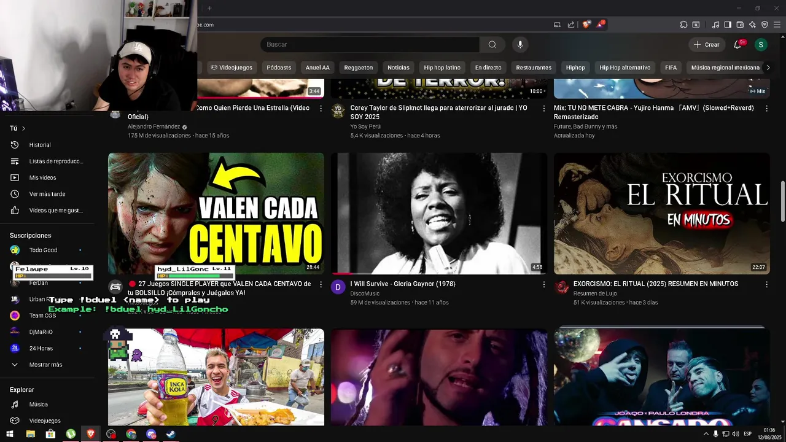786x442 pixels.
Task: Open DiscoMusic channel avatar D
Action: coord(338,287)
